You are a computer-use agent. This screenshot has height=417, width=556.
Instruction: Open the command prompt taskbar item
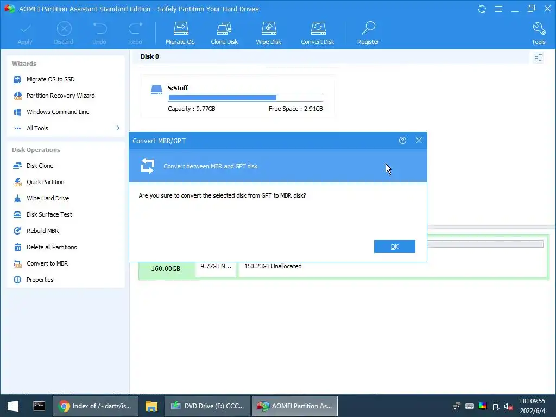39,406
